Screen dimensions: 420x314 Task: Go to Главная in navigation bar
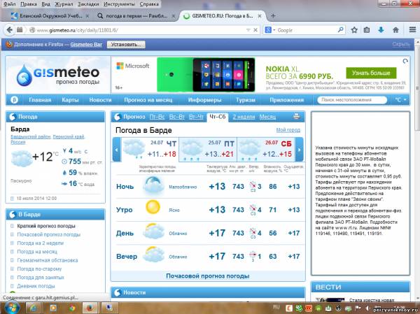click(x=40, y=100)
